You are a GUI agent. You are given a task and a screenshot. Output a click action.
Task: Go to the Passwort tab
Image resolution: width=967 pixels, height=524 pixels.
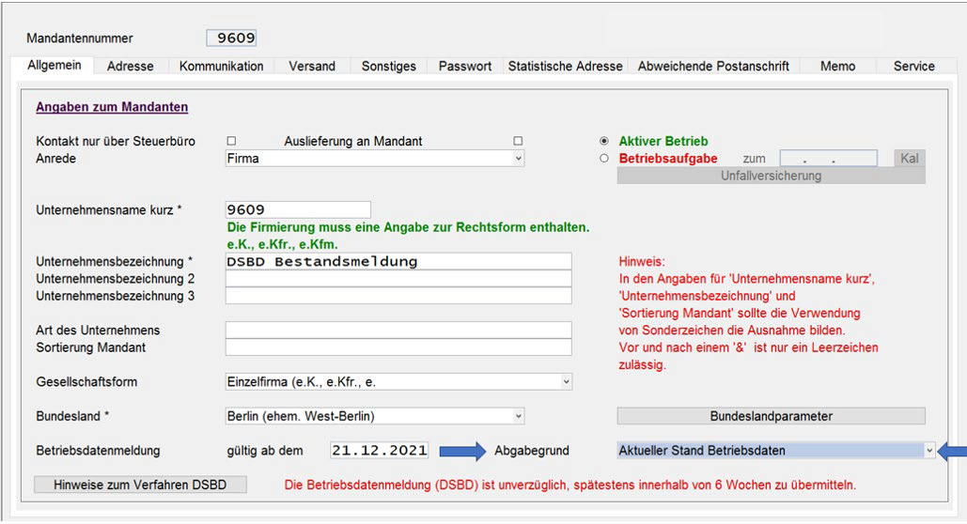tap(464, 66)
